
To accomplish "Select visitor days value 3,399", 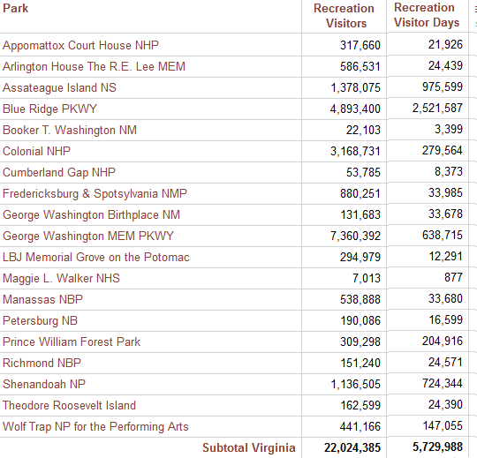I will point(449,129).
